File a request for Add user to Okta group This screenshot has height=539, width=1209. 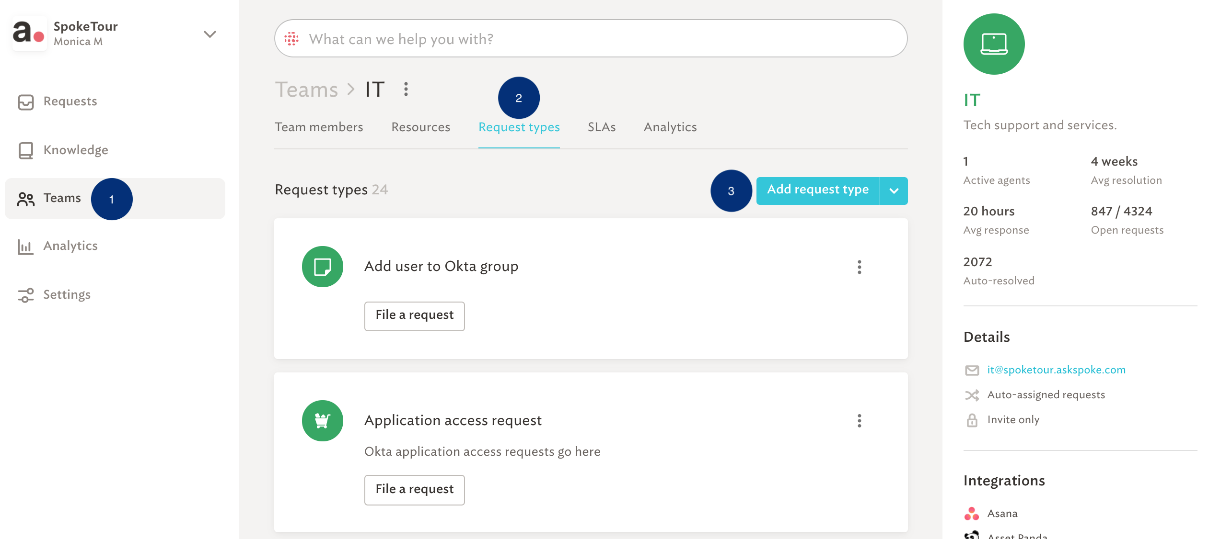point(415,315)
